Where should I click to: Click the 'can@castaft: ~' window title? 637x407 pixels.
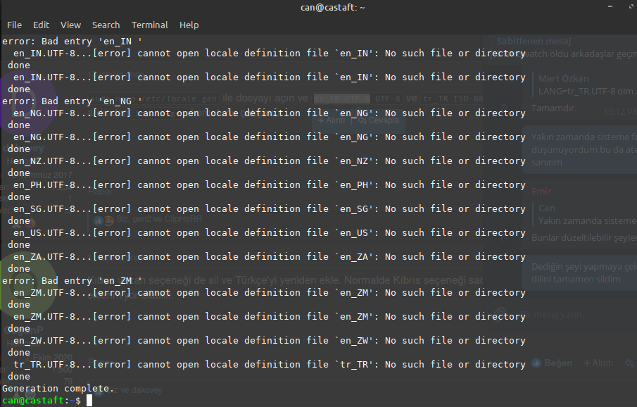point(318,8)
